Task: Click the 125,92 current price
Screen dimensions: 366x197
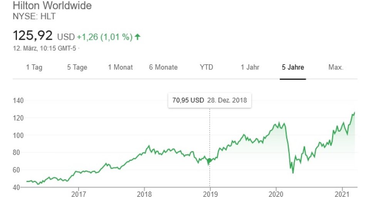Action: (33, 36)
